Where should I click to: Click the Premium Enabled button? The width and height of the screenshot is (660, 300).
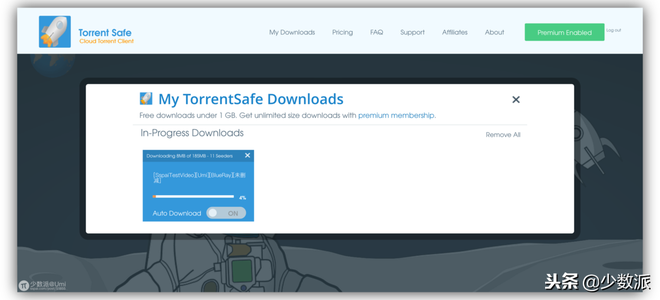click(x=565, y=32)
